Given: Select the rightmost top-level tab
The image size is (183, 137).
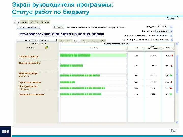Looking at the screenshot, I should (44, 22).
